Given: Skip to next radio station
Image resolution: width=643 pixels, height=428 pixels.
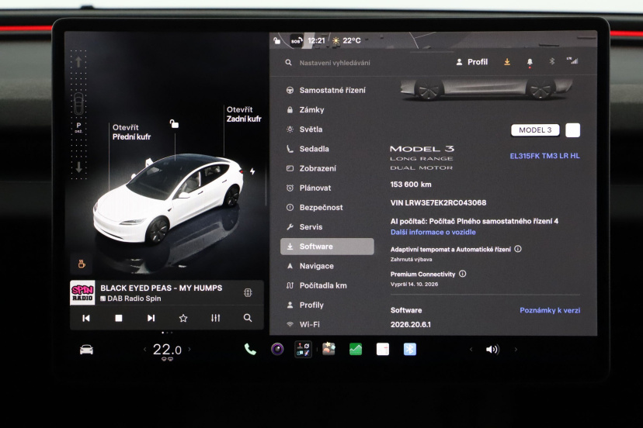Looking at the screenshot, I should coord(151,318).
